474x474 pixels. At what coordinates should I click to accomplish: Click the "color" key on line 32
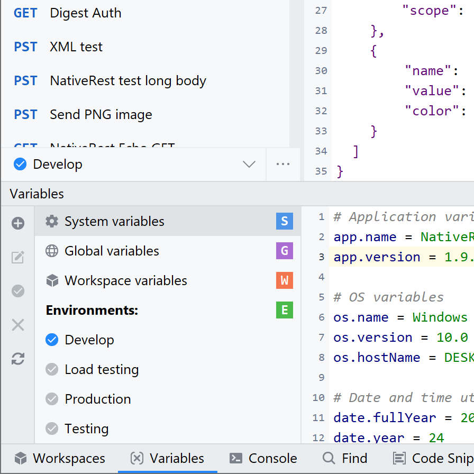[432, 111]
